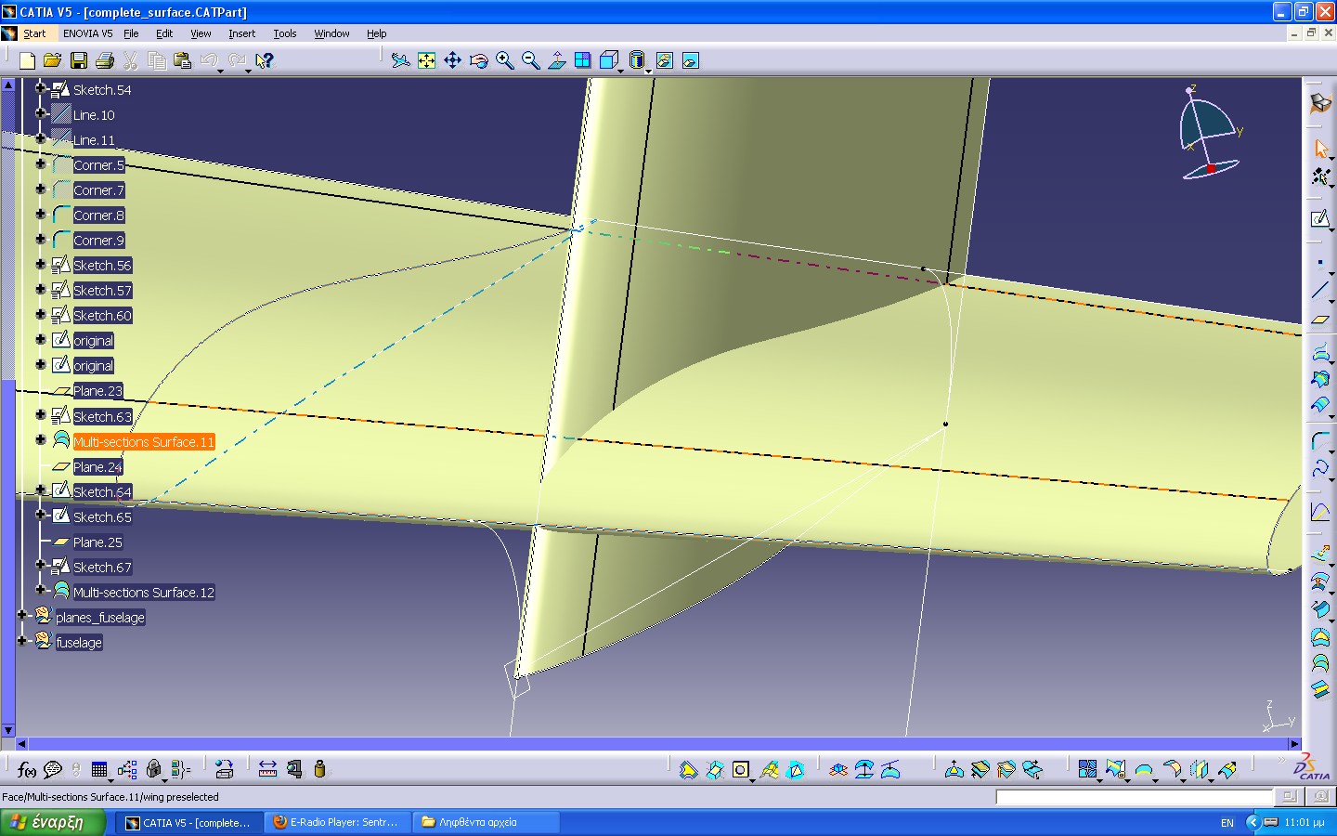This screenshot has height=836, width=1337.
Task: Select Sketch.56 in the tree
Action: coord(102,266)
